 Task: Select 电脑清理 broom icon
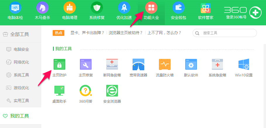click(70, 8)
